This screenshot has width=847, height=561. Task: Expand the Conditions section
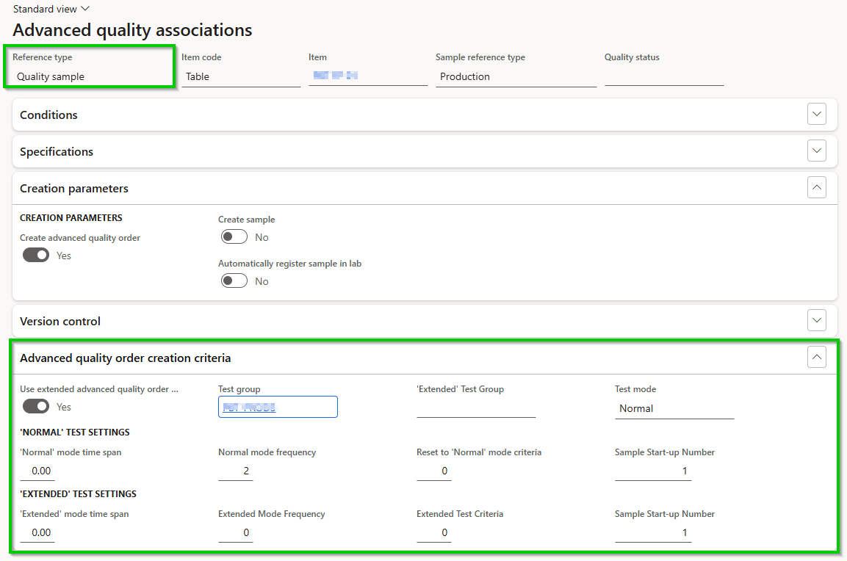pyautogui.click(x=816, y=115)
